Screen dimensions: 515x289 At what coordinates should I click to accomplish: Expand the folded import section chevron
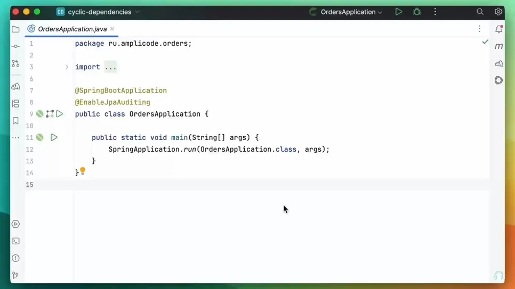point(67,67)
